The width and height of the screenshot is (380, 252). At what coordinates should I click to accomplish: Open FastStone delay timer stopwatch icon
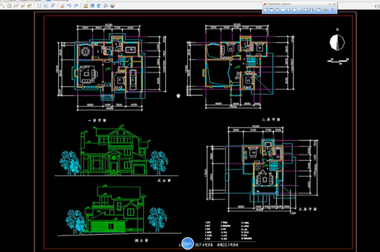(x=319, y=10)
